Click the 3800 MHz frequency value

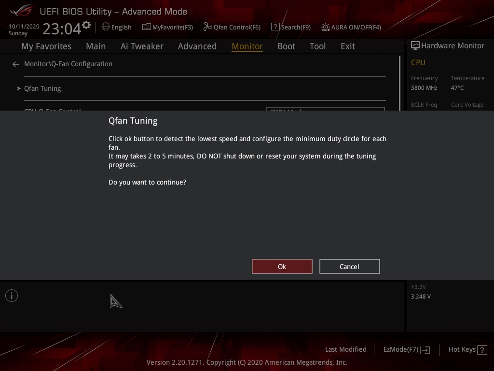click(424, 88)
